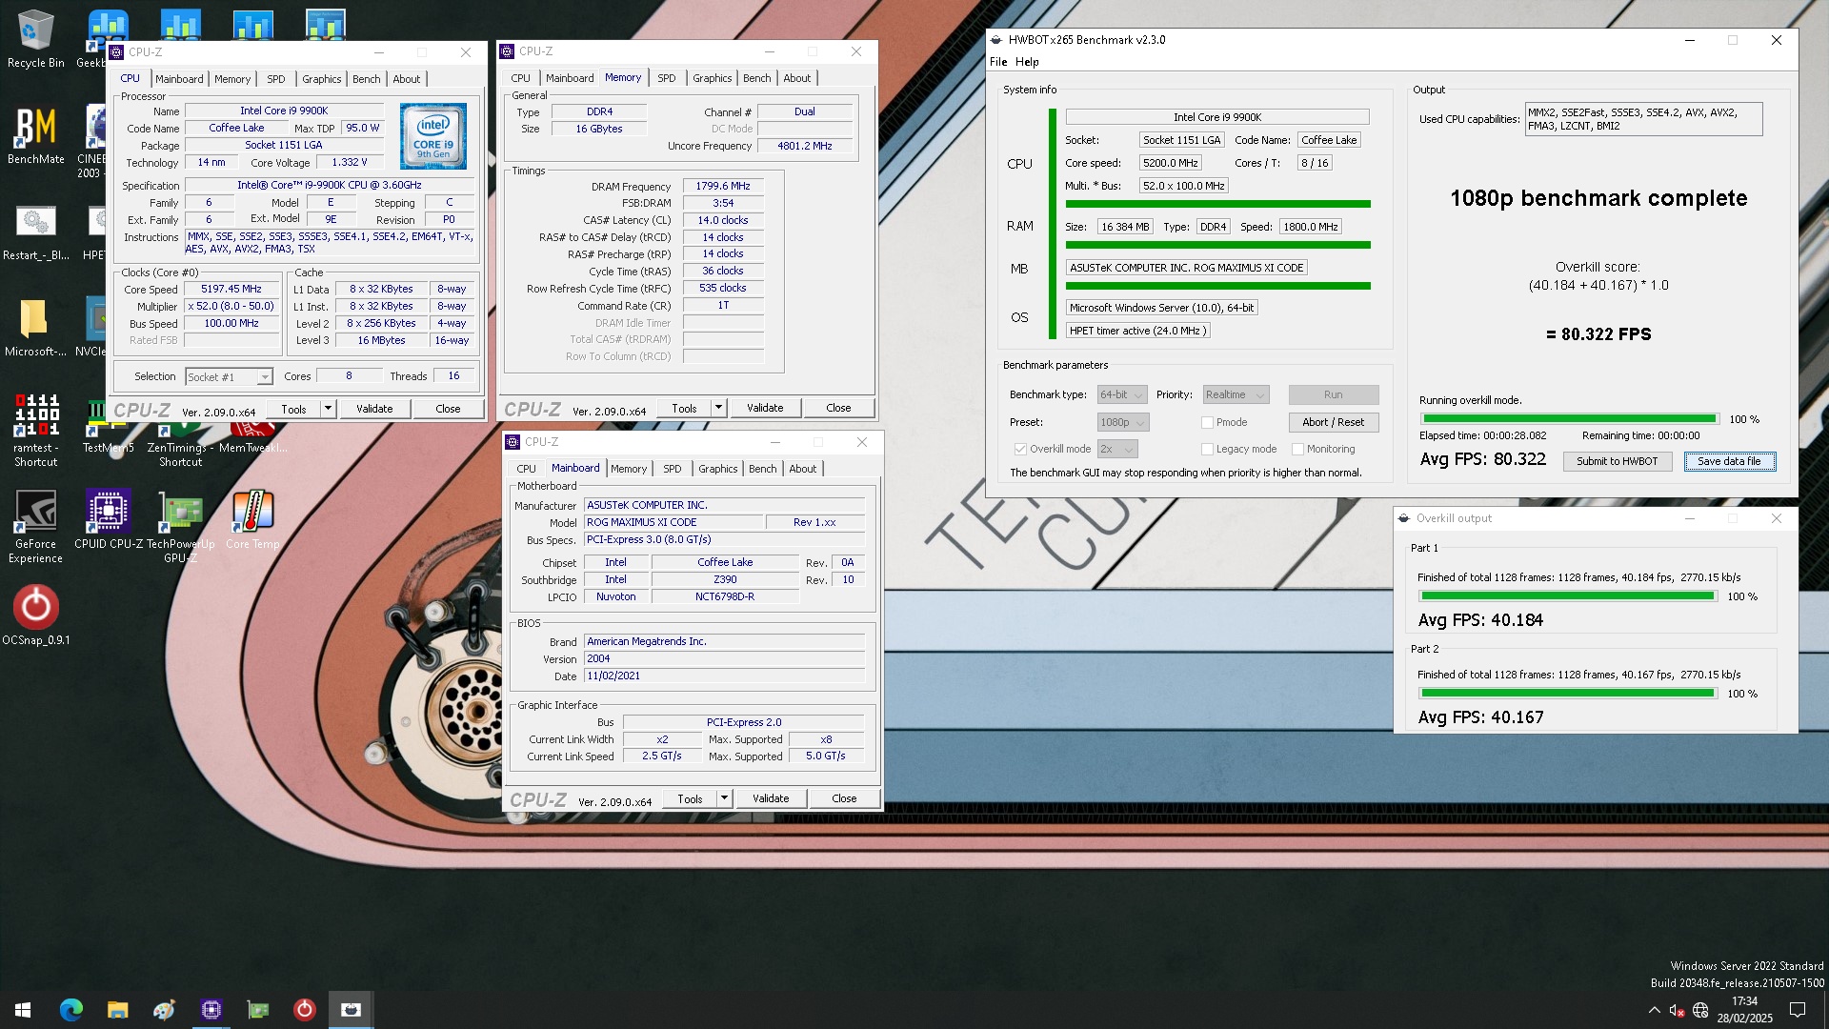Open the CPUID CPU-Z desktop icon
This screenshot has width=1829, height=1029.
tap(108, 521)
